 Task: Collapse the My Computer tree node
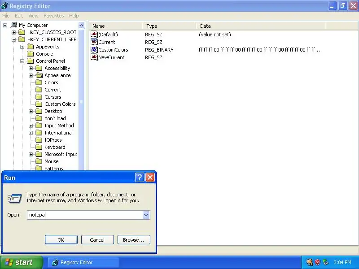point(5,25)
